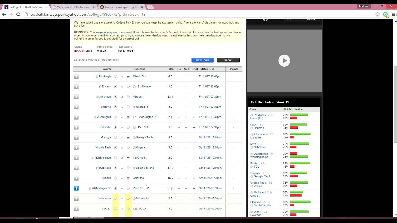Click Colorado team link in picks table
The width and height of the screenshot is (397, 223).
point(138,178)
